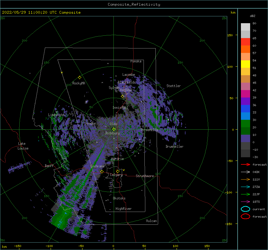Click the RockyMH label
The width and height of the screenshot is (268, 250).
tap(79, 83)
